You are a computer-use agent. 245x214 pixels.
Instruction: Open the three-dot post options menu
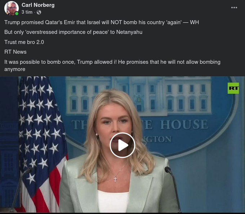tap(234, 8)
